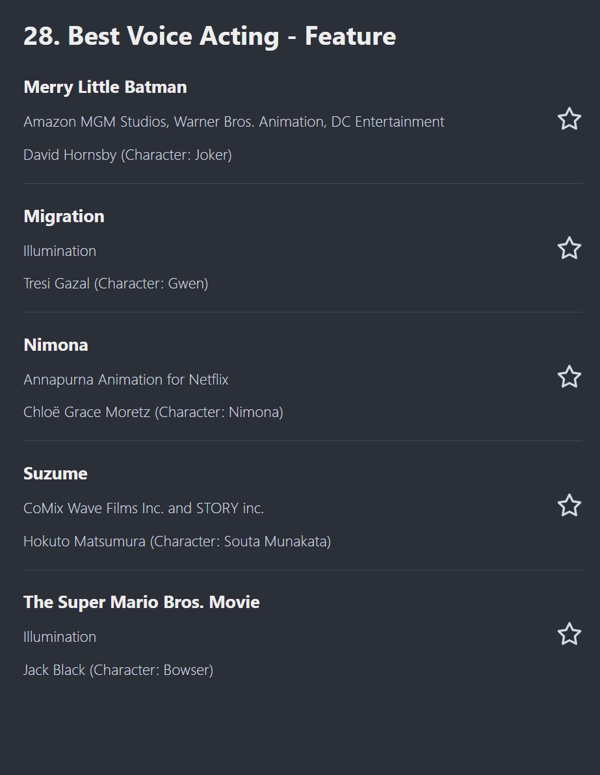Click the Suzume title
Viewport: 600px width, 775px height.
click(55, 474)
